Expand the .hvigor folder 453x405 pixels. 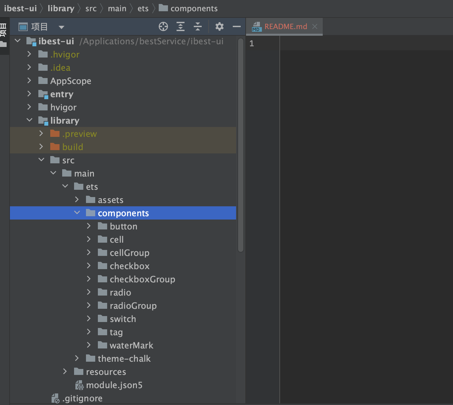[x=29, y=54]
